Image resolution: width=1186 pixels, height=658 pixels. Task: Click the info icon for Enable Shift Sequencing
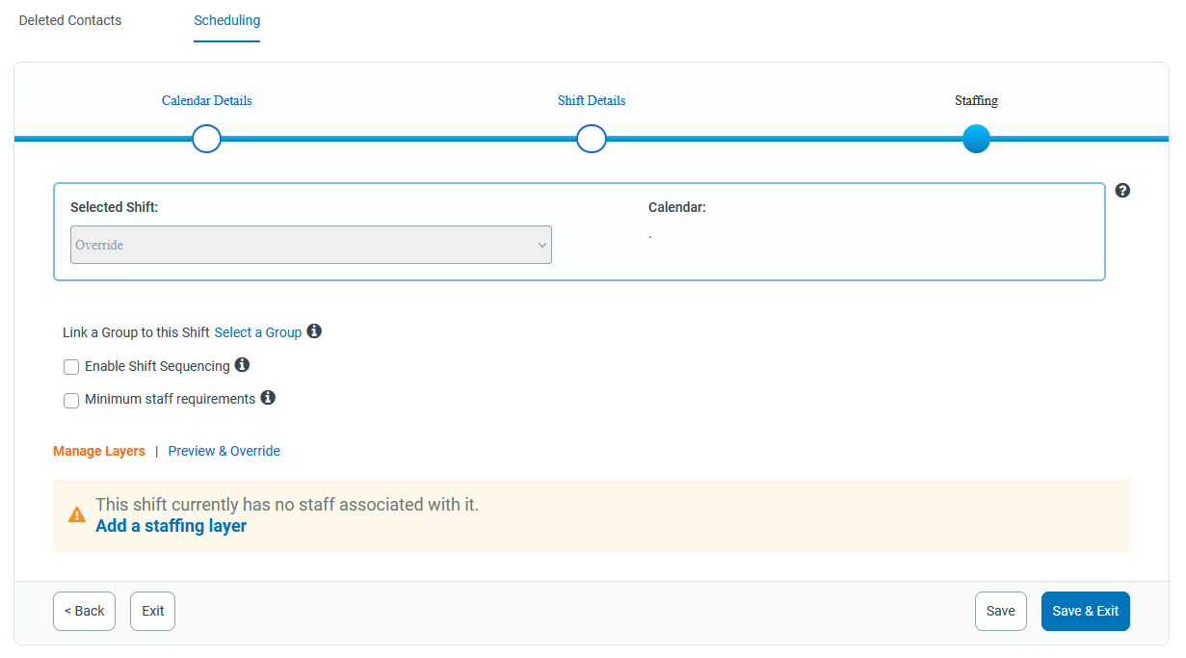[x=242, y=365]
